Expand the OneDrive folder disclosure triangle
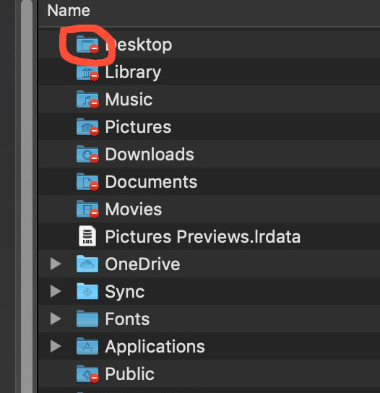Viewport: 380px width, 393px height. pos(56,264)
